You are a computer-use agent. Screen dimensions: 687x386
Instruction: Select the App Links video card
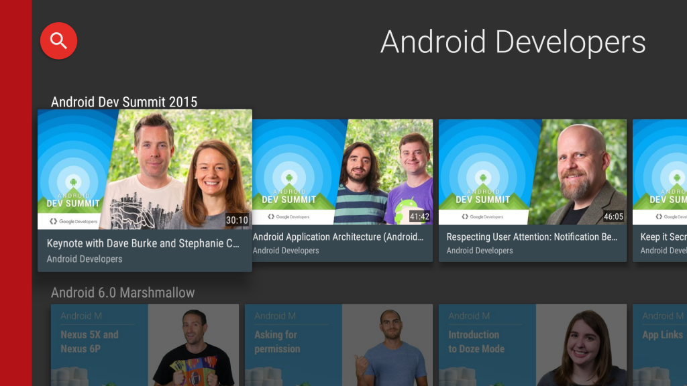660,345
